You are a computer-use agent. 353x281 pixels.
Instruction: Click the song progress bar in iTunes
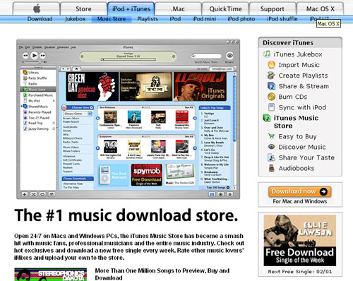tap(128, 59)
